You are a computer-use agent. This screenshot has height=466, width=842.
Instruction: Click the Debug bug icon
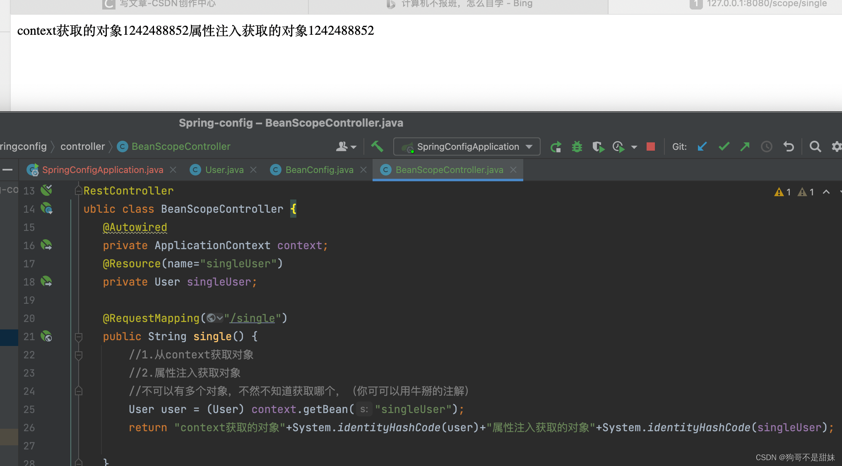(x=577, y=147)
